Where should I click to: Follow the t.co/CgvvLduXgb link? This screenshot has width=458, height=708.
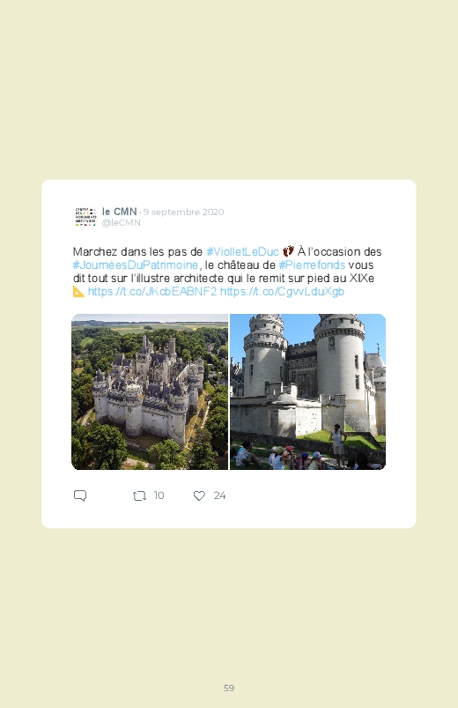pos(282,291)
